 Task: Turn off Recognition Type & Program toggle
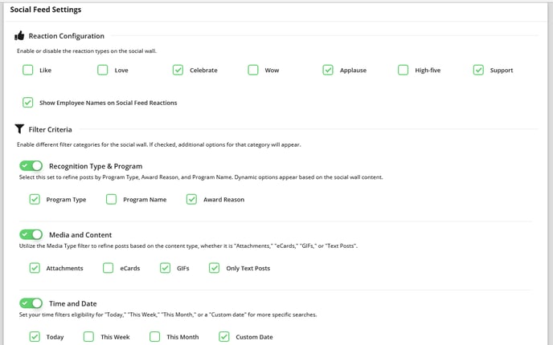[x=31, y=166]
